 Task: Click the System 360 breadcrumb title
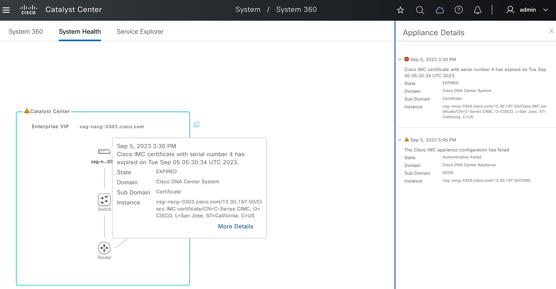[297, 10]
